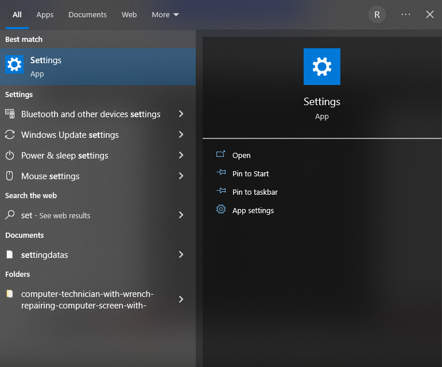This screenshot has height=367, width=442.
Task: Expand Power & sleep settings arrow
Action: point(181,155)
